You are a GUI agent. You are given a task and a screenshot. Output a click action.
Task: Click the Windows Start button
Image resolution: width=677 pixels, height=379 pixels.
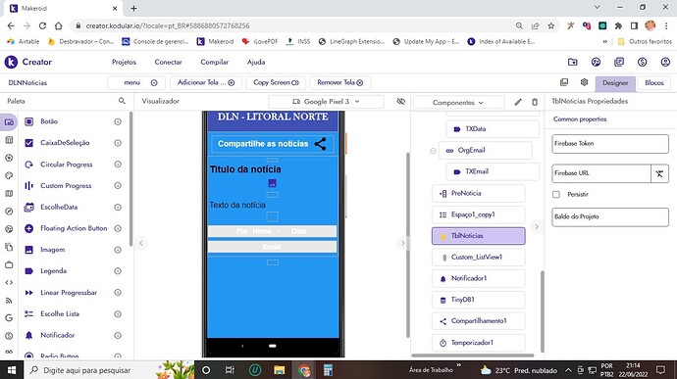[x=11, y=370]
